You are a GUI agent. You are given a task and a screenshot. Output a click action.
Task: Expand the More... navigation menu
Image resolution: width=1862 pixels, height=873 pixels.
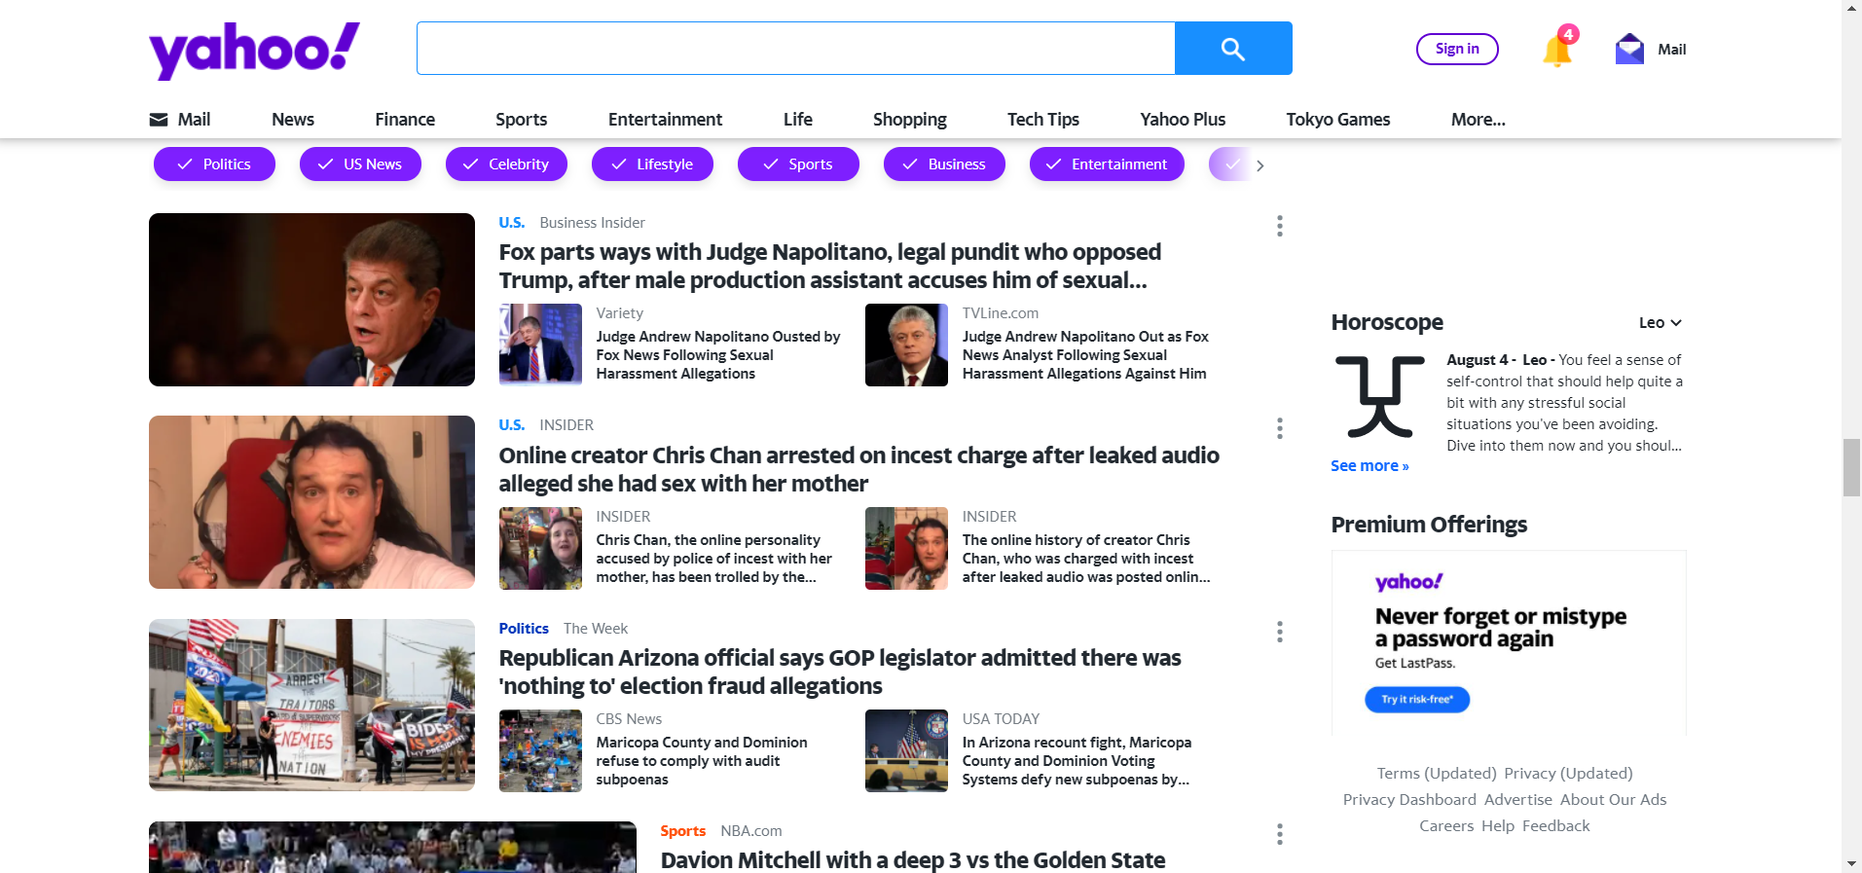tap(1478, 120)
